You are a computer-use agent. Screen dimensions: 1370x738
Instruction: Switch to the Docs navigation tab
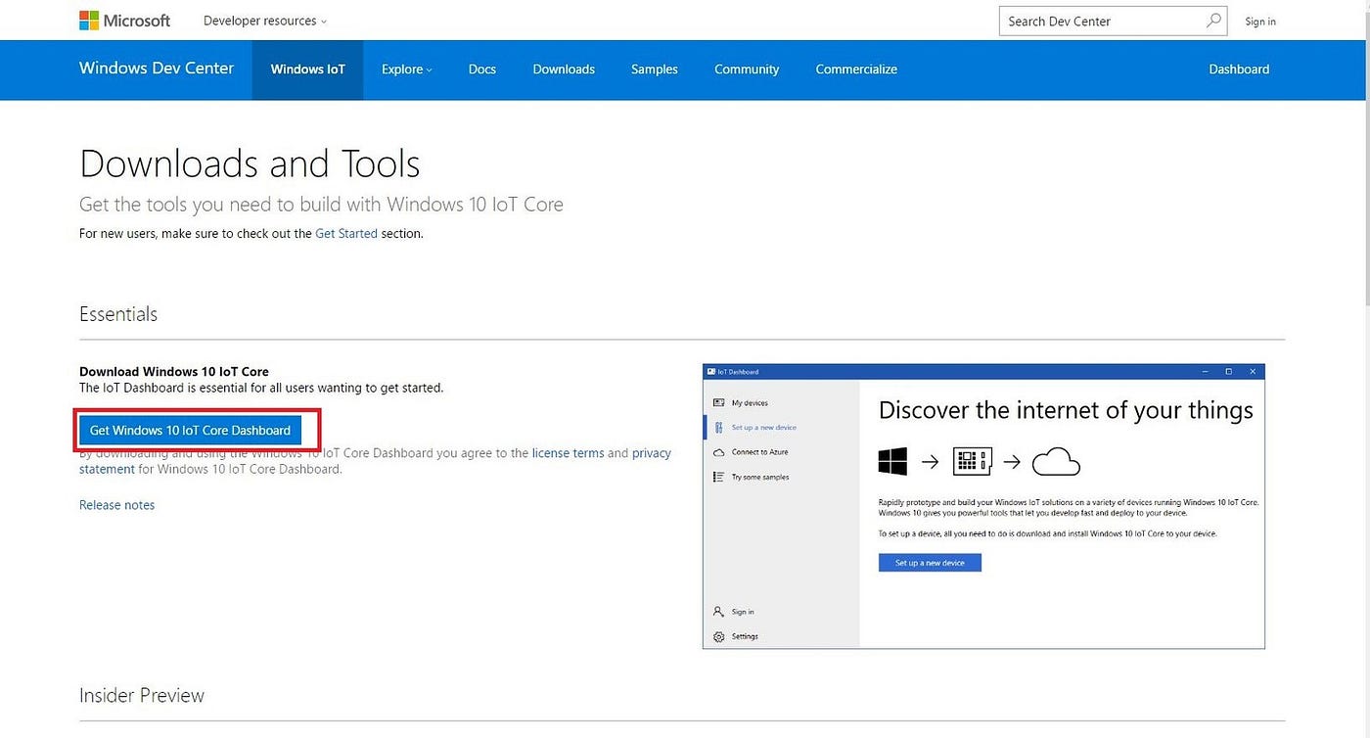point(481,69)
